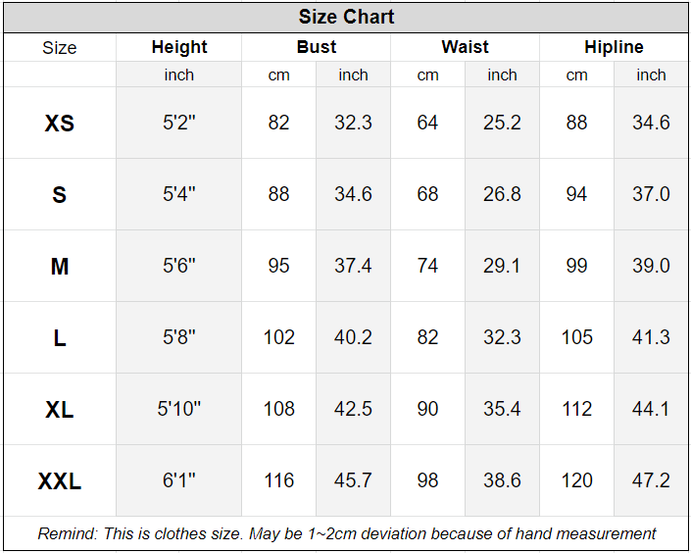Click the M size row label

(60, 267)
